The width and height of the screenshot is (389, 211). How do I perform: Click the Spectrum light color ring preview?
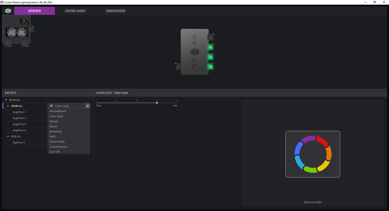[x=313, y=154]
